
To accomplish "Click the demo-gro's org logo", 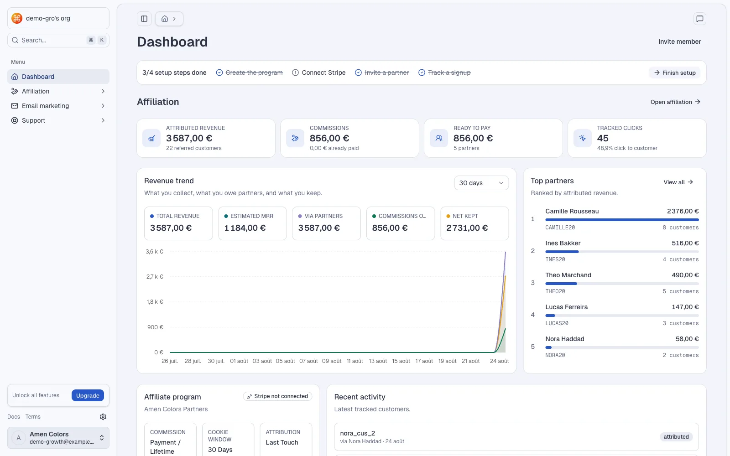I will tap(17, 18).
